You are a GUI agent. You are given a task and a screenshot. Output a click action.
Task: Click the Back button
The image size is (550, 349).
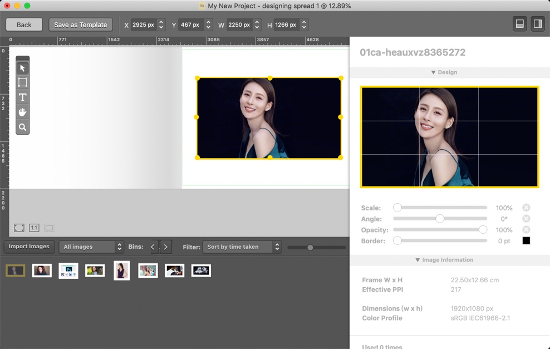(x=24, y=24)
